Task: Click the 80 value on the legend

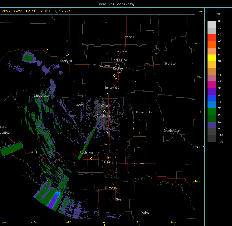Action: point(220,21)
